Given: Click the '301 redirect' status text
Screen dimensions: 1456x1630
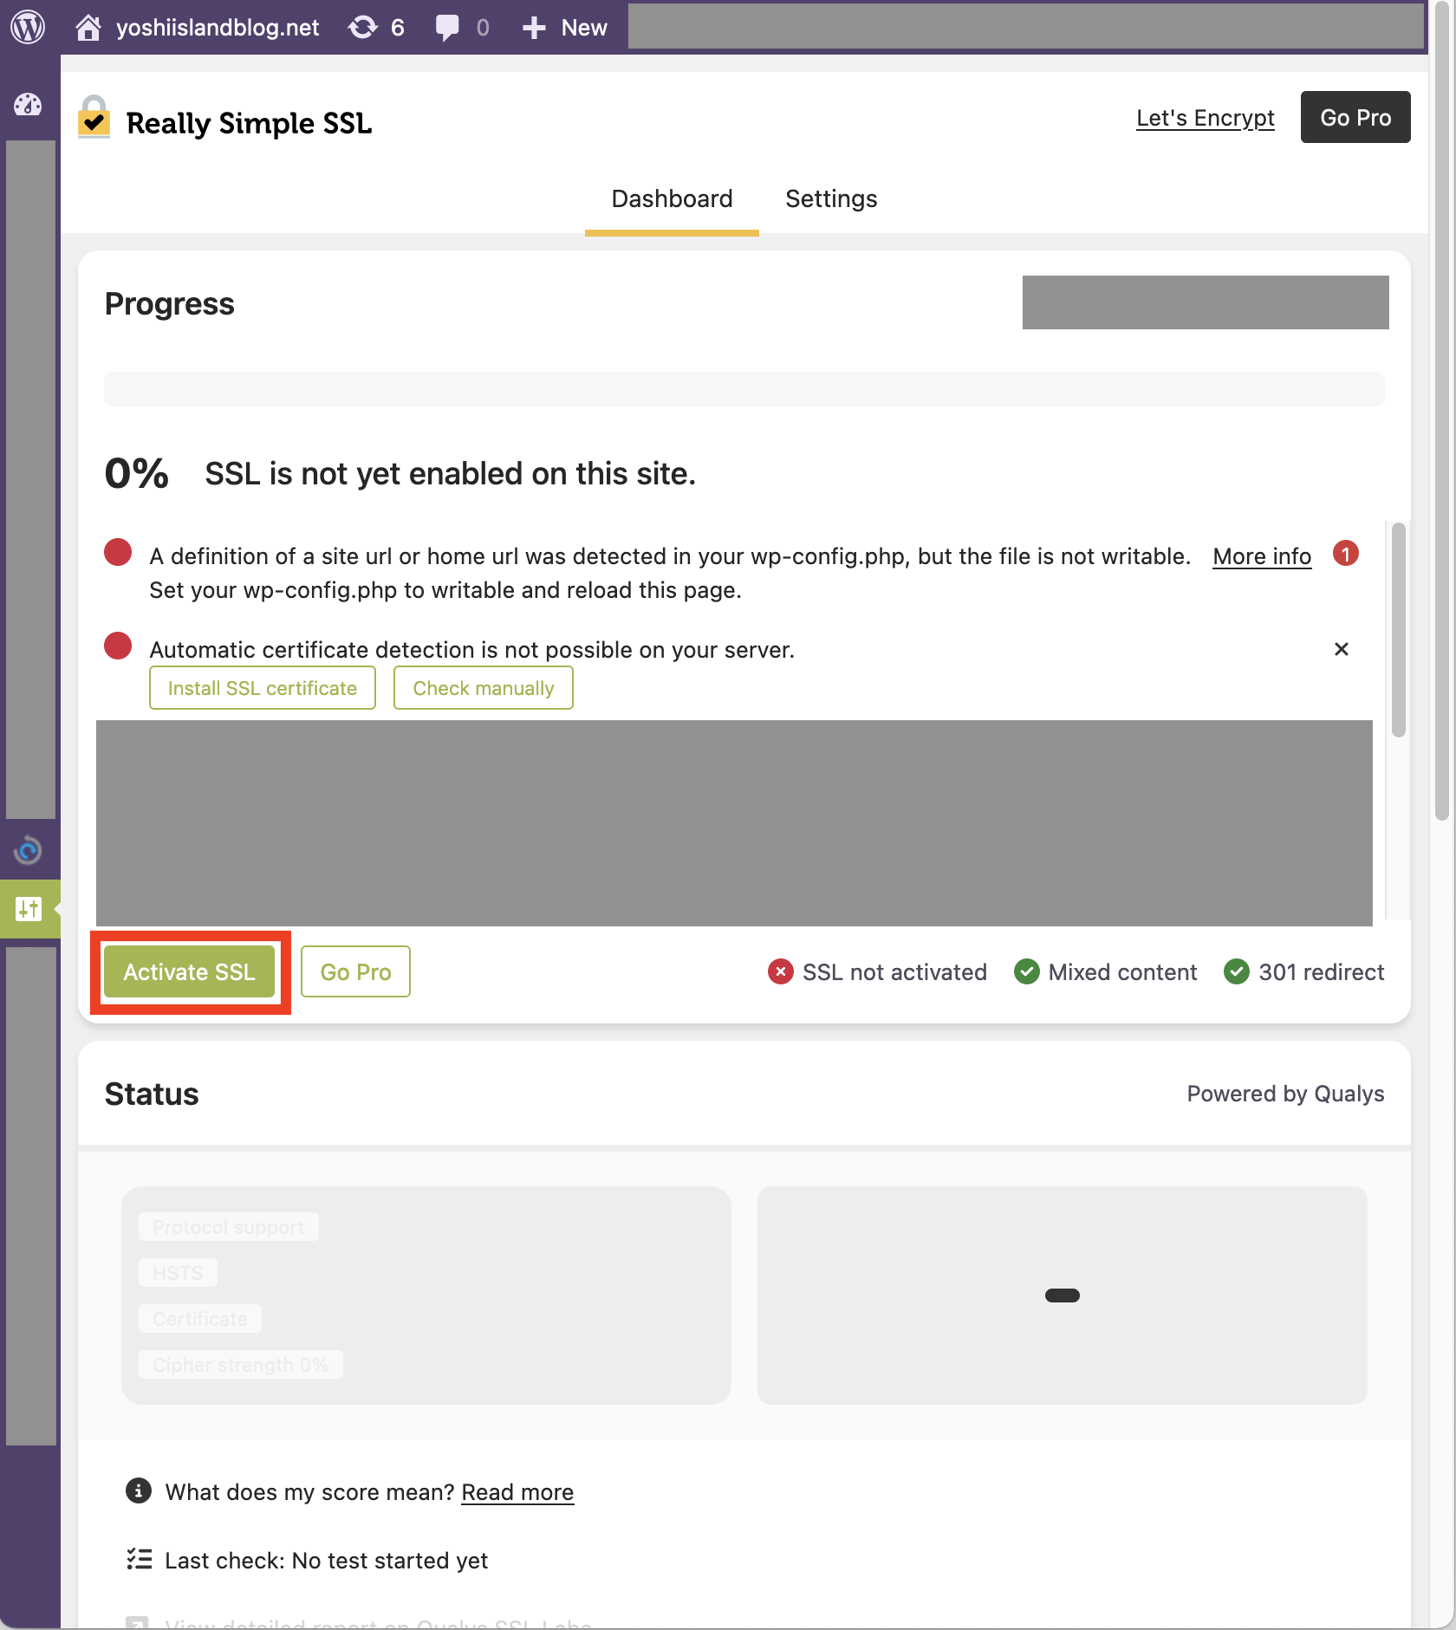Looking at the screenshot, I should pyautogui.click(x=1322, y=972).
